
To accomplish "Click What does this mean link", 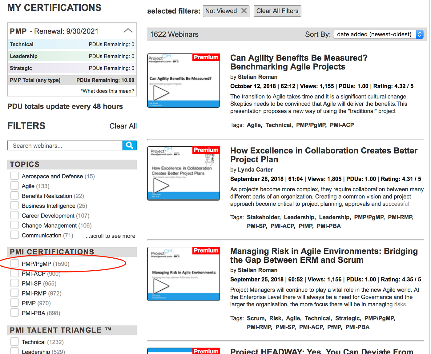I will click(107, 91).
